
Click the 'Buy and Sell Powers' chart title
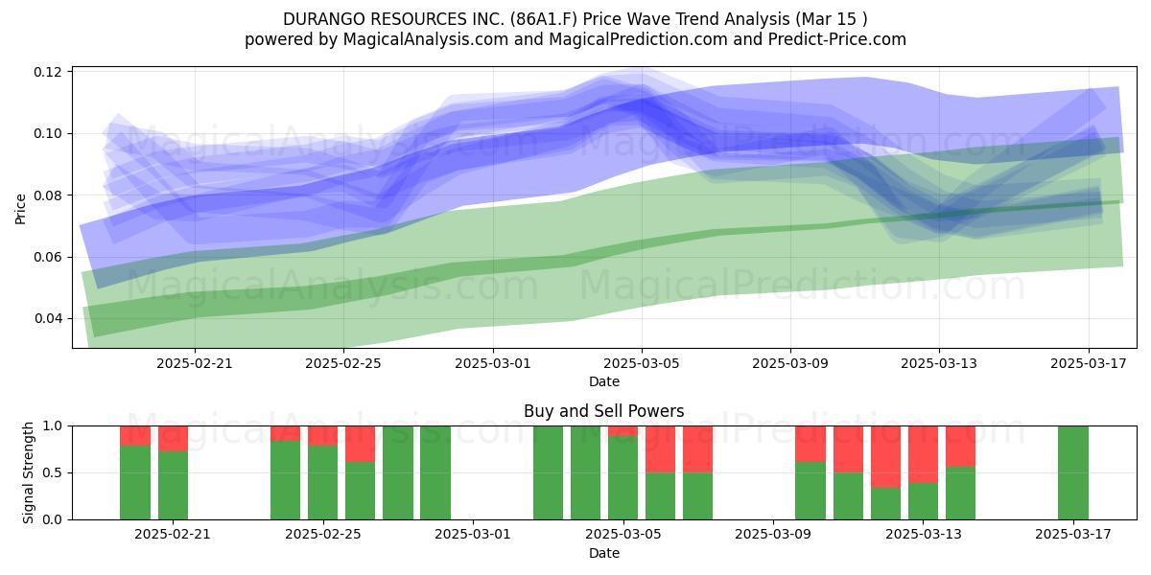604,411
